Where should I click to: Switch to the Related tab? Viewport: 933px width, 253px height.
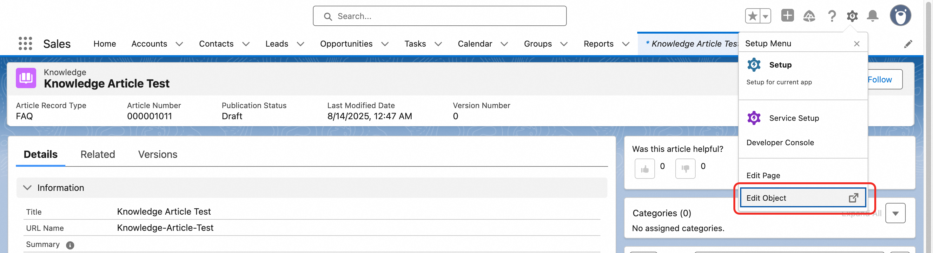pos(98,154)
